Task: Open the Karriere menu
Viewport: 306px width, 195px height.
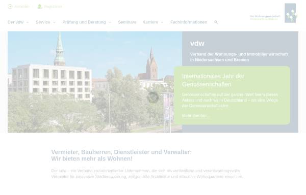Action: [150, 22]
